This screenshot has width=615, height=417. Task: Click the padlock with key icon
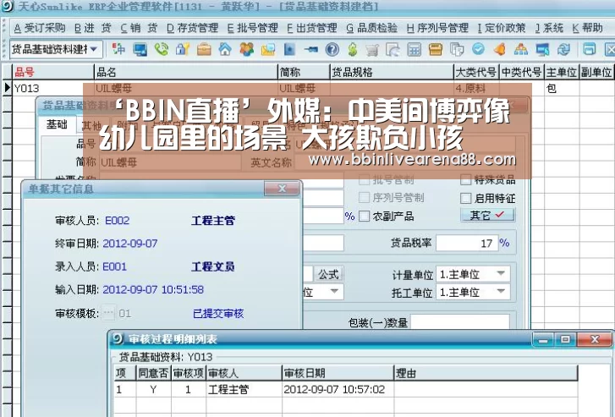click(183, 49)
